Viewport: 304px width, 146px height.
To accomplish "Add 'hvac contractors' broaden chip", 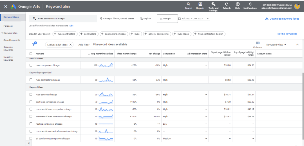I will 65,34.
